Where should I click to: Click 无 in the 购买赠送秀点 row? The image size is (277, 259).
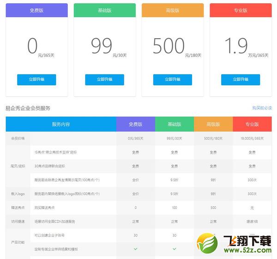pos(252,207)
